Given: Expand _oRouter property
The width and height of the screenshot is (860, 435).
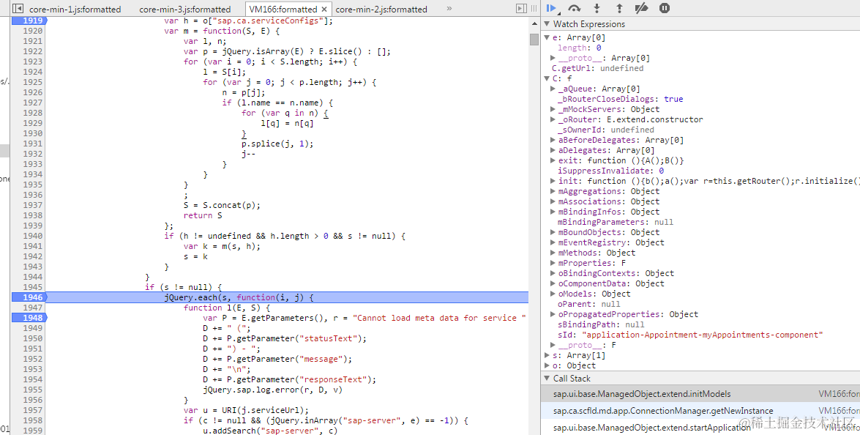Looking at the screenshot, I should click(x=553, y=119).
